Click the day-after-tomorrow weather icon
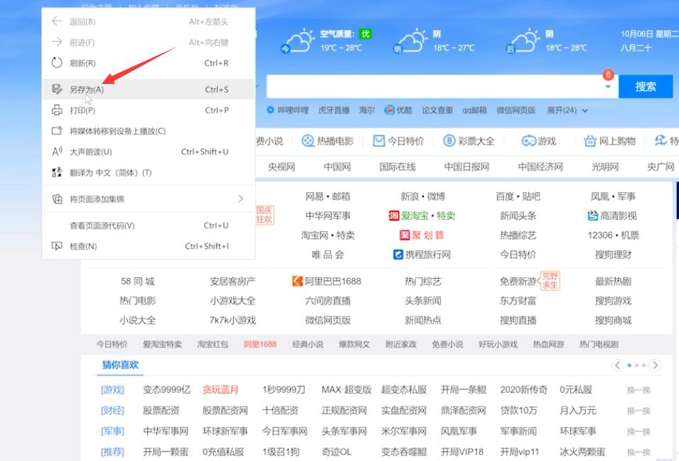 523,41
